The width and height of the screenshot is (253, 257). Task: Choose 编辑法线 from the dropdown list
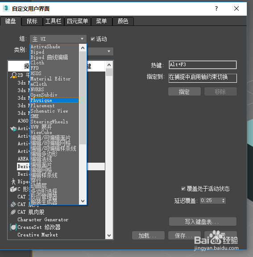pos(54,159)
